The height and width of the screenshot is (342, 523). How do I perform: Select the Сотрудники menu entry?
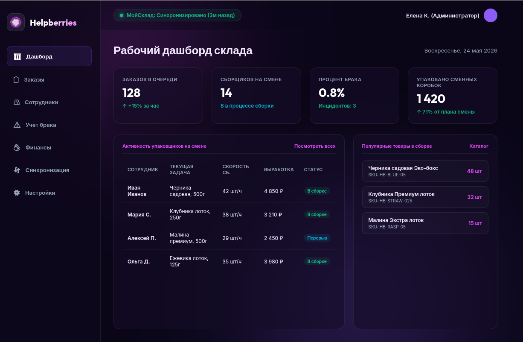(49, 102)
